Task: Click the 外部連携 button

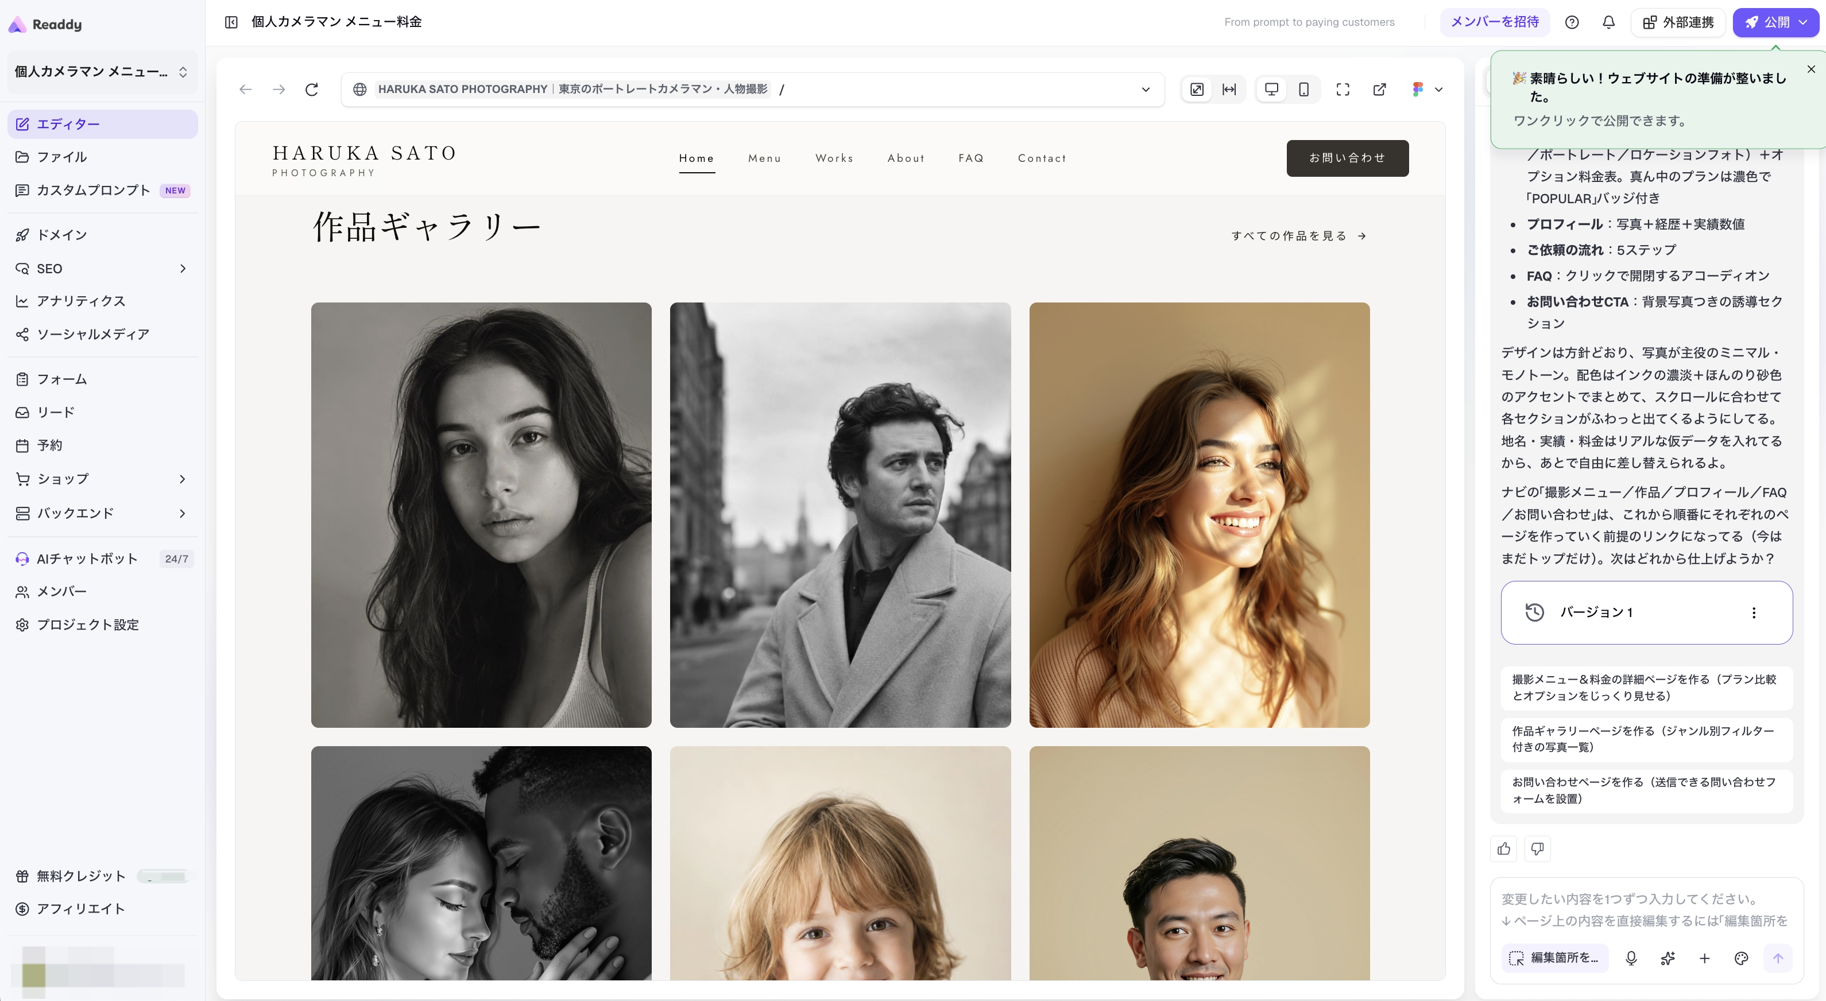Action: click(1678, 22)
